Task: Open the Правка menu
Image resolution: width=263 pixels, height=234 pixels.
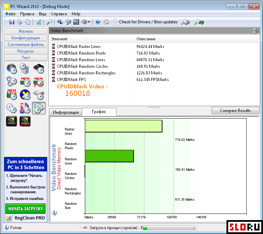Action: point(27,14)
